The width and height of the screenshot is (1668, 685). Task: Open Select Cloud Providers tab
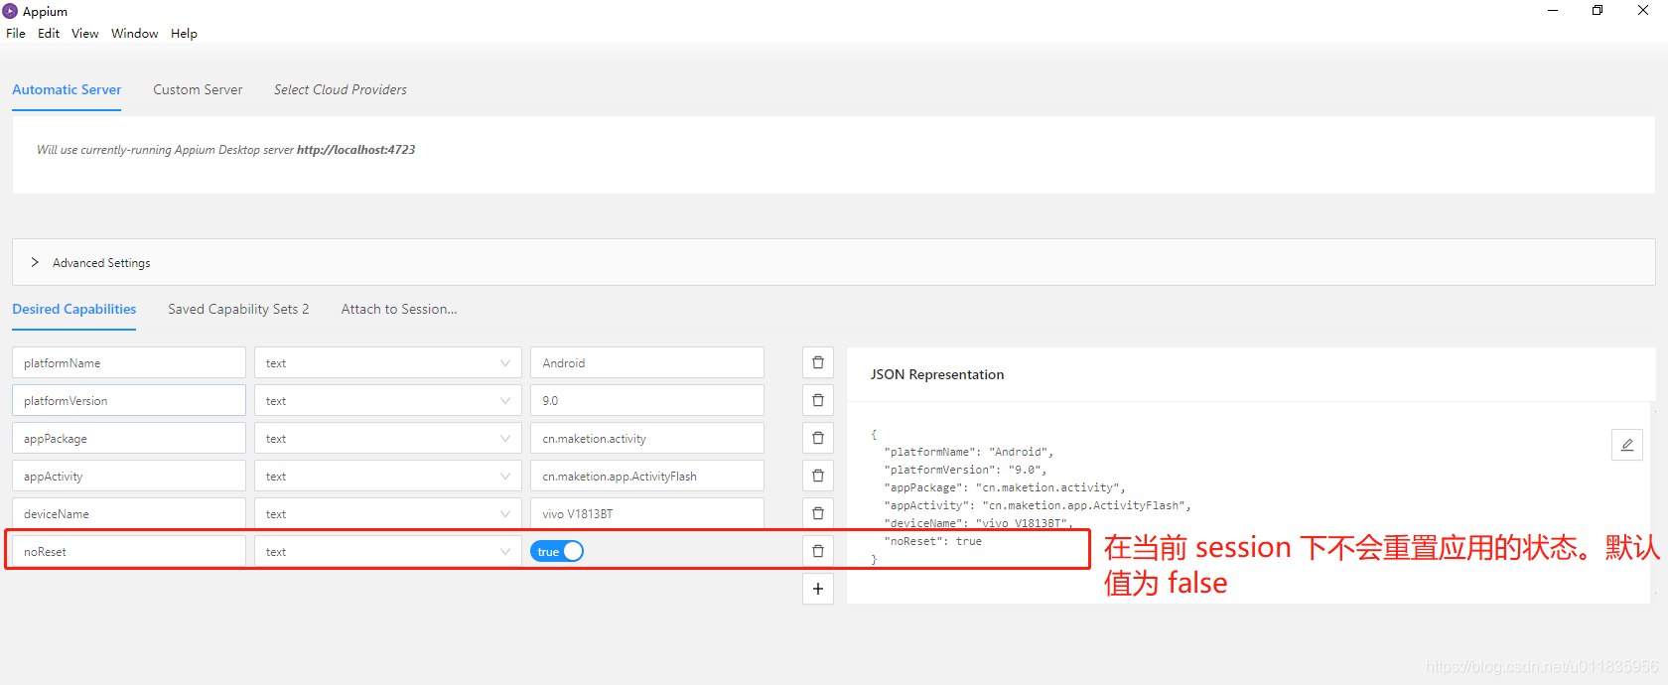pos(341,89)
